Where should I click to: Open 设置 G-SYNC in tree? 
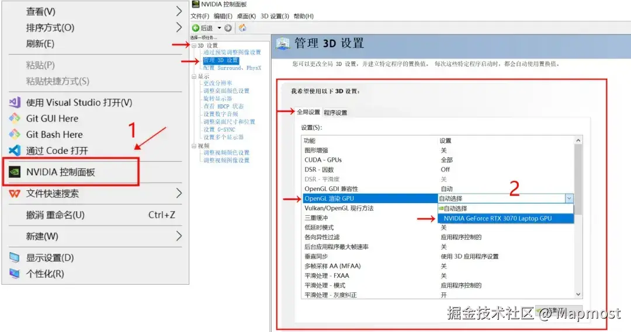[x=219, y=130]
